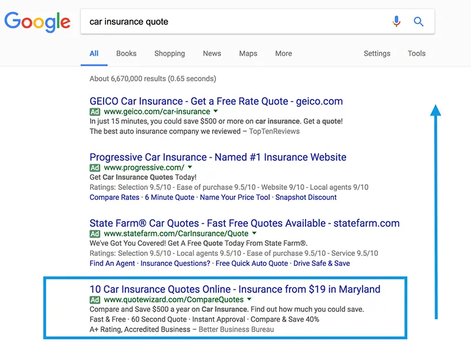The image size is (471, 347).
Task: Click the Google logo
Action: pos(37,22)
